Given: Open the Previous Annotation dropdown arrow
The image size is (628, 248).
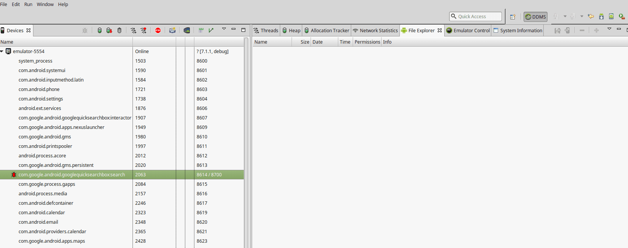Looking at the screenshot, I should pyautogui.click(x=582, y=16).
